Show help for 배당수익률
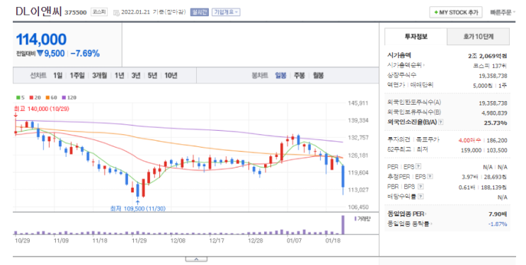526x265 pixels. (x=421, y=196)
